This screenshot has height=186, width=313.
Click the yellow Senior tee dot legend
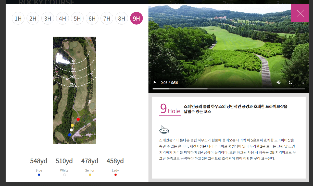(x=90, y=175)
